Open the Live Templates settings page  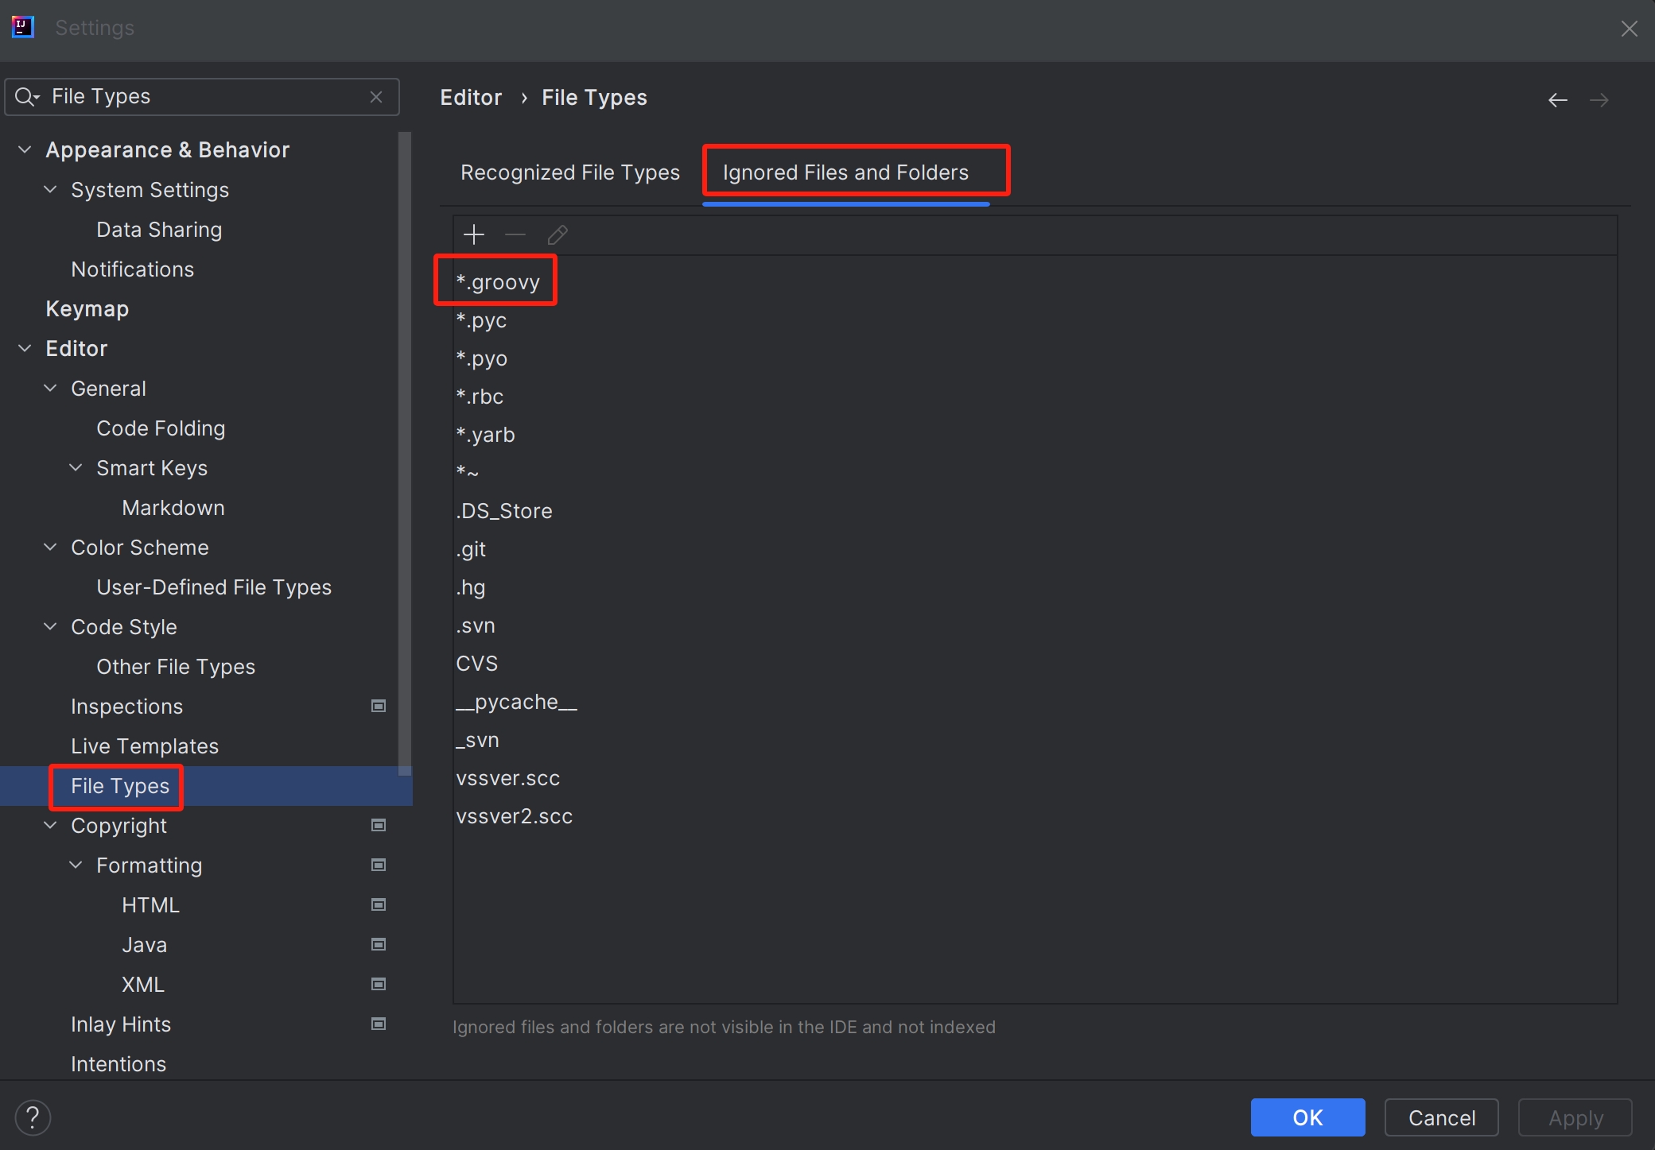[x=144, y=745]
